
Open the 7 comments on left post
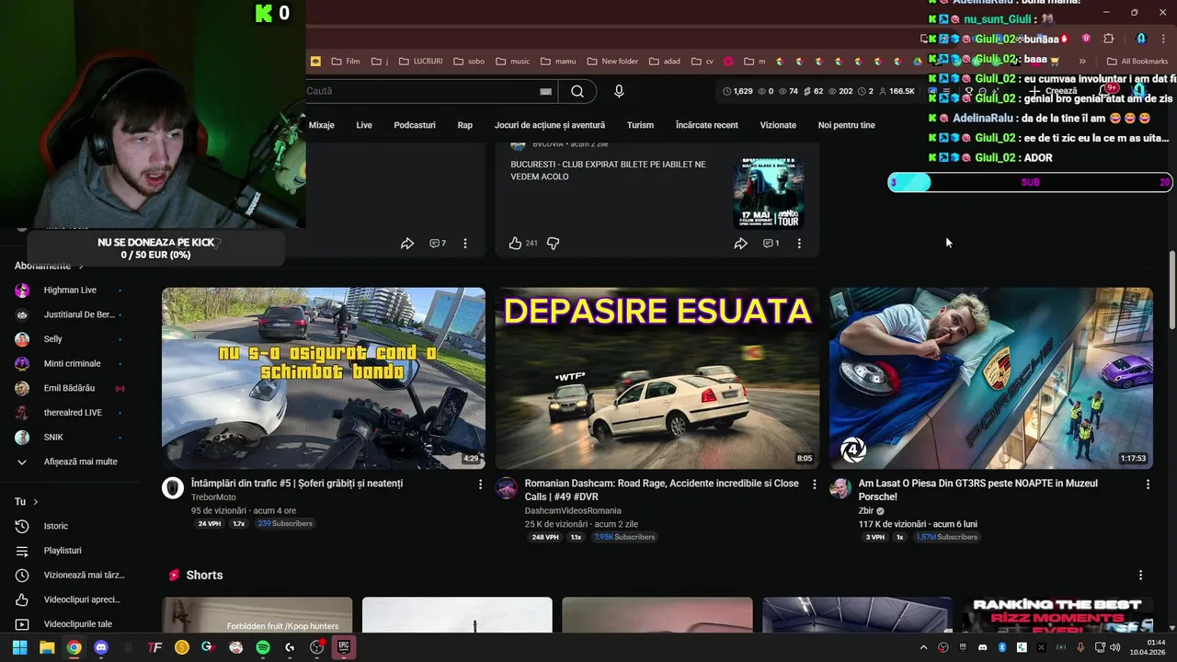point(438,244)
